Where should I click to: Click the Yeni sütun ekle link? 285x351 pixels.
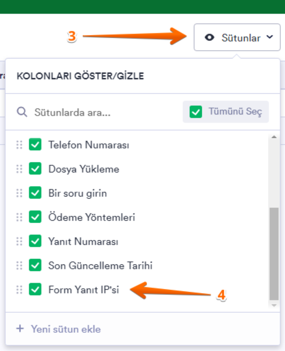(65, 329)
